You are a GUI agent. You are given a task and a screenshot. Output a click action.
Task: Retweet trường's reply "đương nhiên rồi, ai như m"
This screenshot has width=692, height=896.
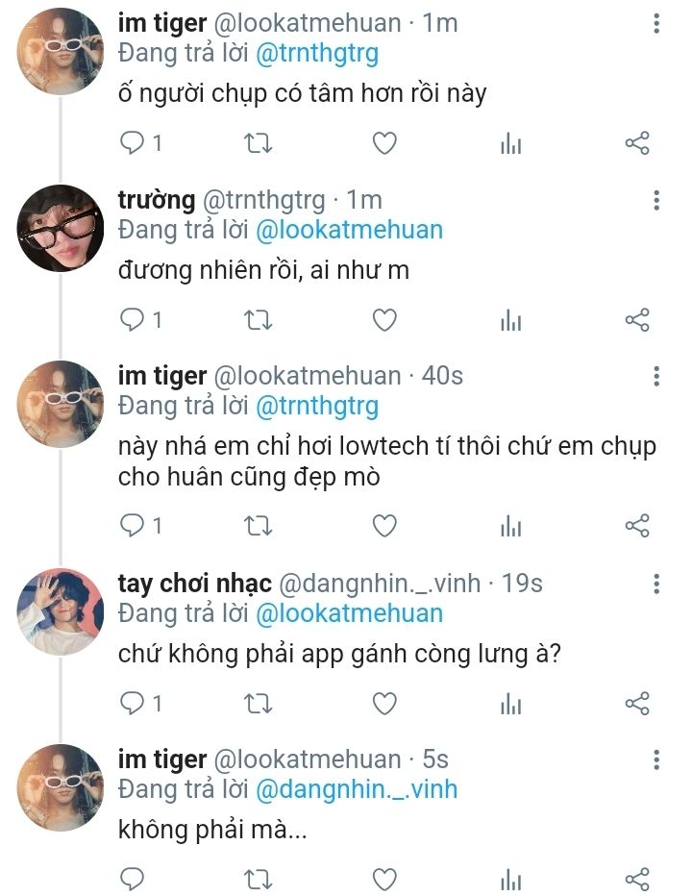click(x=259, y=320)
